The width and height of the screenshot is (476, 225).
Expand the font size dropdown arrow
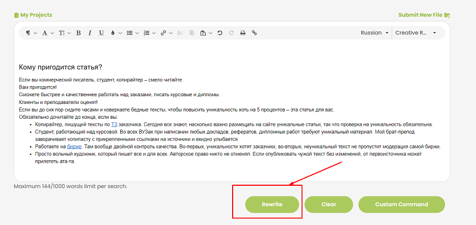tap(69, 33)
